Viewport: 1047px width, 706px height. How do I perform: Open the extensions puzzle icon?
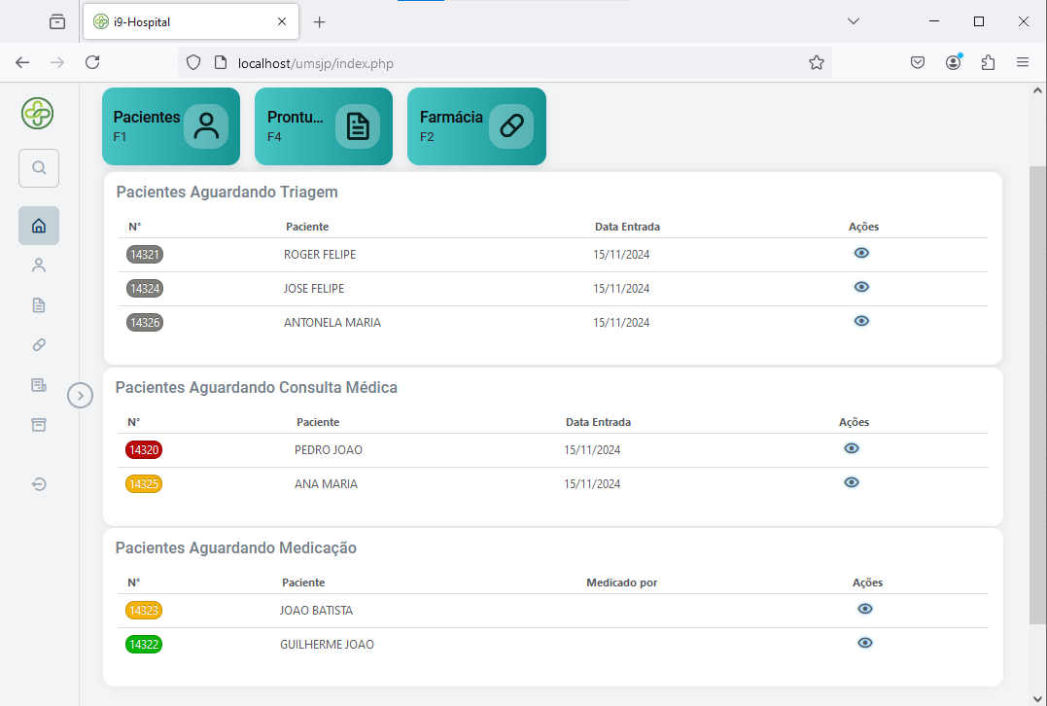tap(989, 63)
